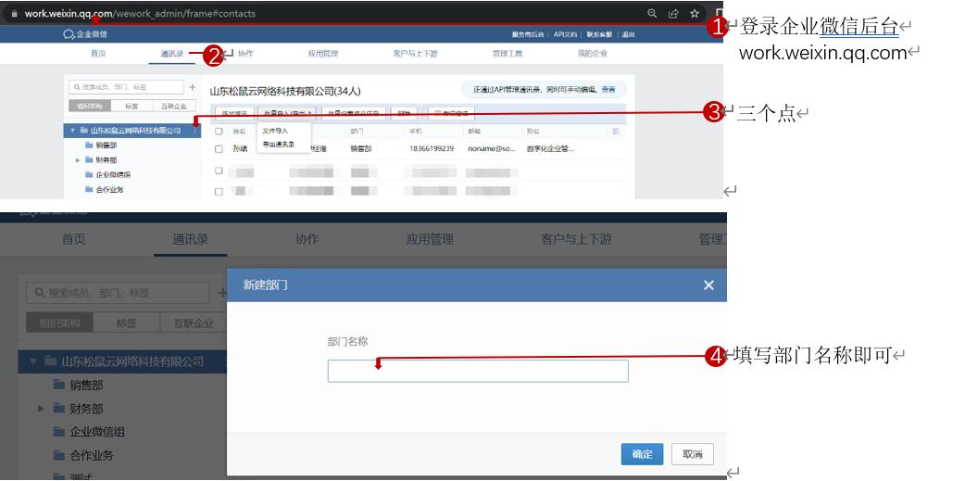The image size is (965, 481).
Task: Click the noname@so... email cell
Action: click(x=491, y=149)
